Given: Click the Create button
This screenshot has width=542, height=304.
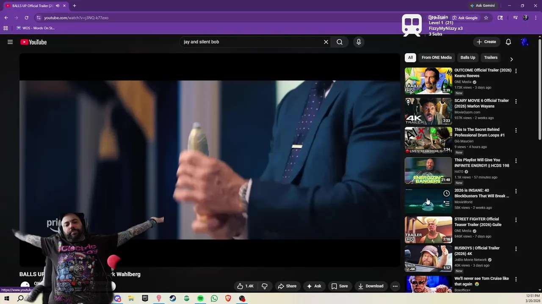Looking at the screenshot, I should point(486,42).
